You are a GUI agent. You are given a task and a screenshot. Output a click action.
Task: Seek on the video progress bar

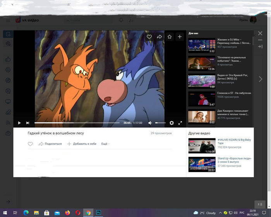[77, 123]
